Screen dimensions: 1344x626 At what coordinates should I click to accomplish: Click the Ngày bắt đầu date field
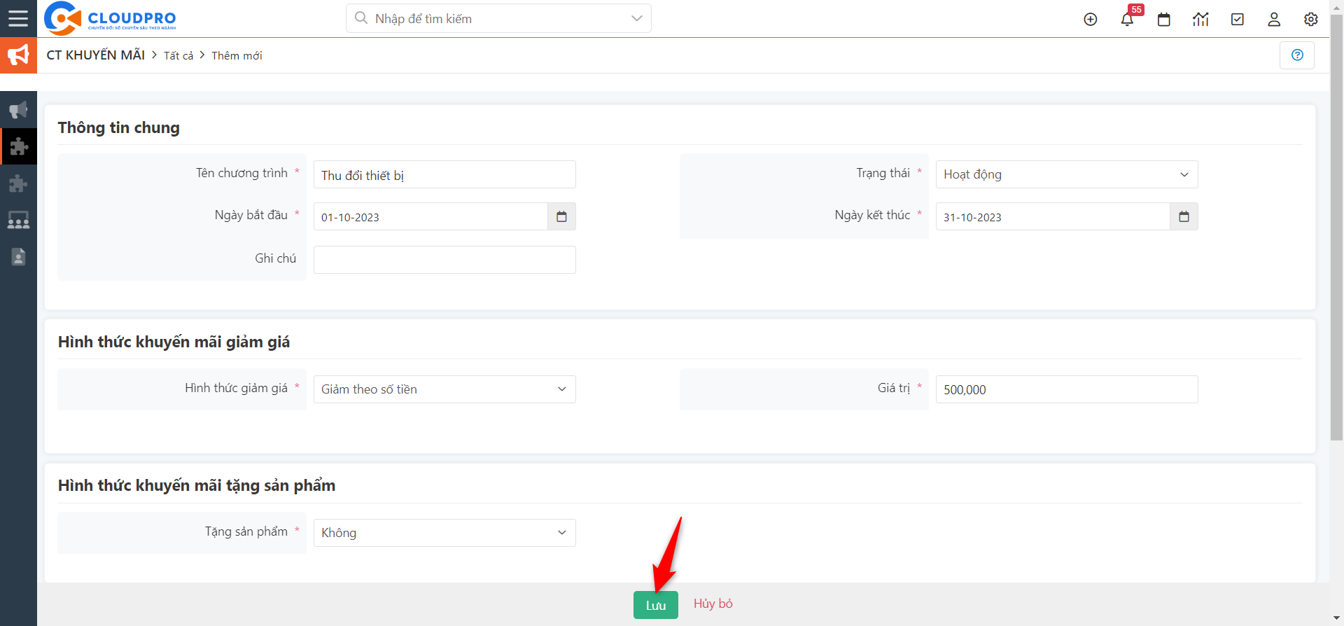(430, 217)
